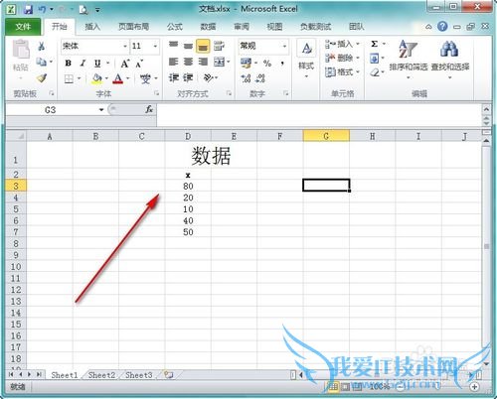Open 排序和筛选 Sort and Filter

click(409, 59)
